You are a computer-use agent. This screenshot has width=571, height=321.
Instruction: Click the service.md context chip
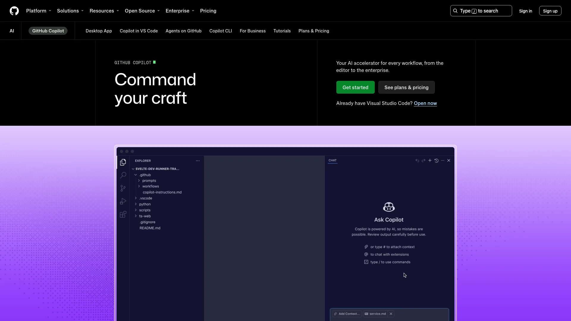pos(375,314)
